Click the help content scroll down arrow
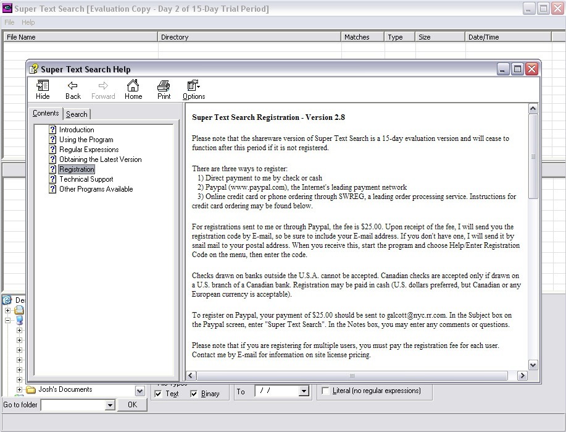The image size is (566, 432). (x=533, y=365)
